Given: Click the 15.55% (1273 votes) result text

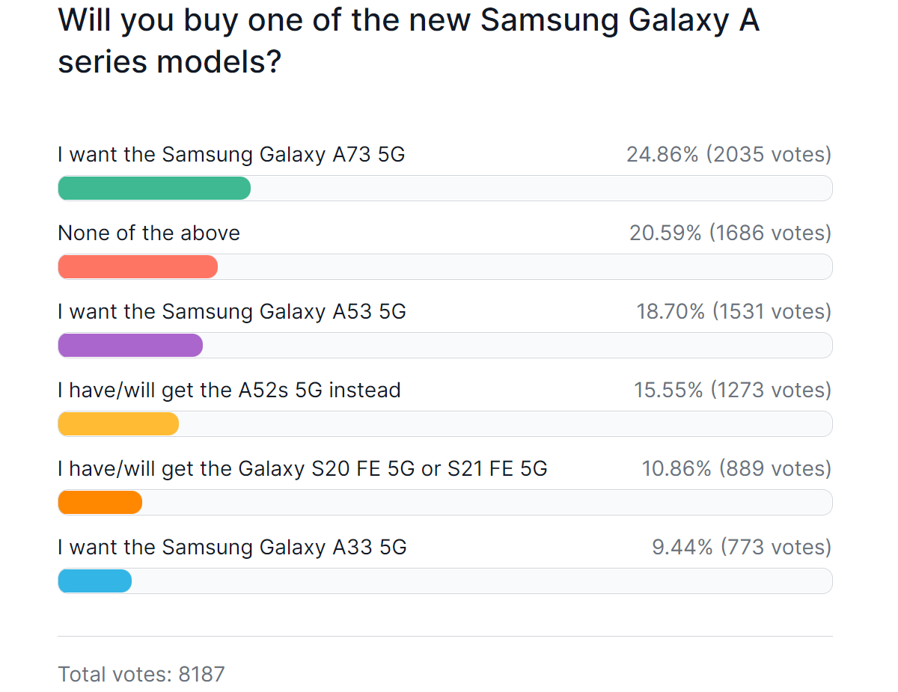Looking at the screenshot, I should pyautogui.click(x=733, y=391).
